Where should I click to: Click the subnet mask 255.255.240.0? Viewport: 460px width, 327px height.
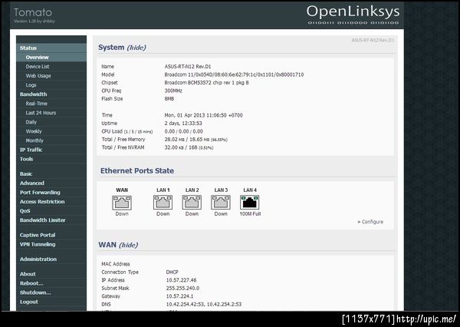click(x=182, y=288)
